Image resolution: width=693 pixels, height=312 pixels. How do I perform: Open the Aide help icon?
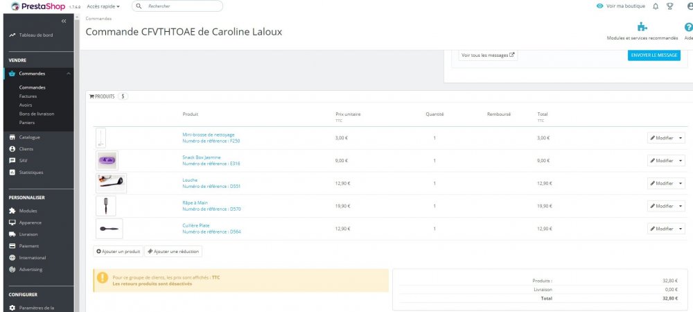coord(688,28)
